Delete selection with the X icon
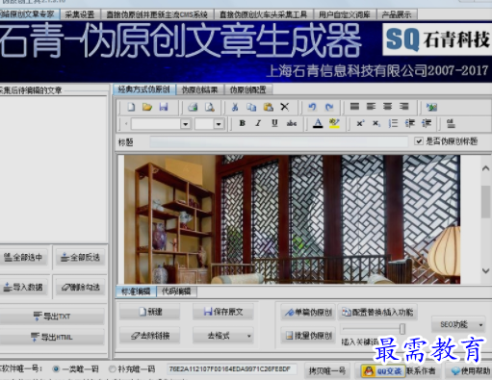 [x=285, y=107]
